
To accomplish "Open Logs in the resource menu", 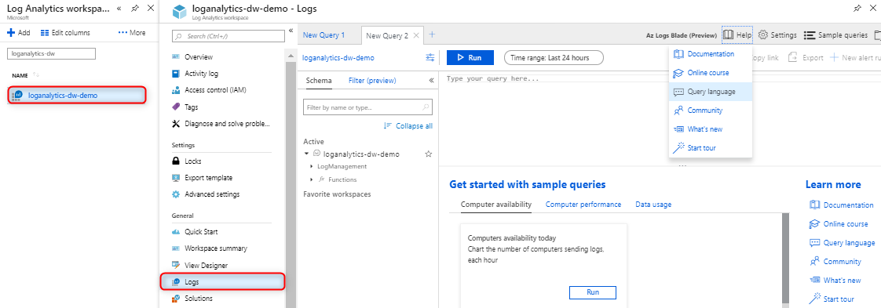I will [223, 281].
